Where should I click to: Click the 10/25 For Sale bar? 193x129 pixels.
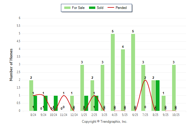[x=174, y=88]
